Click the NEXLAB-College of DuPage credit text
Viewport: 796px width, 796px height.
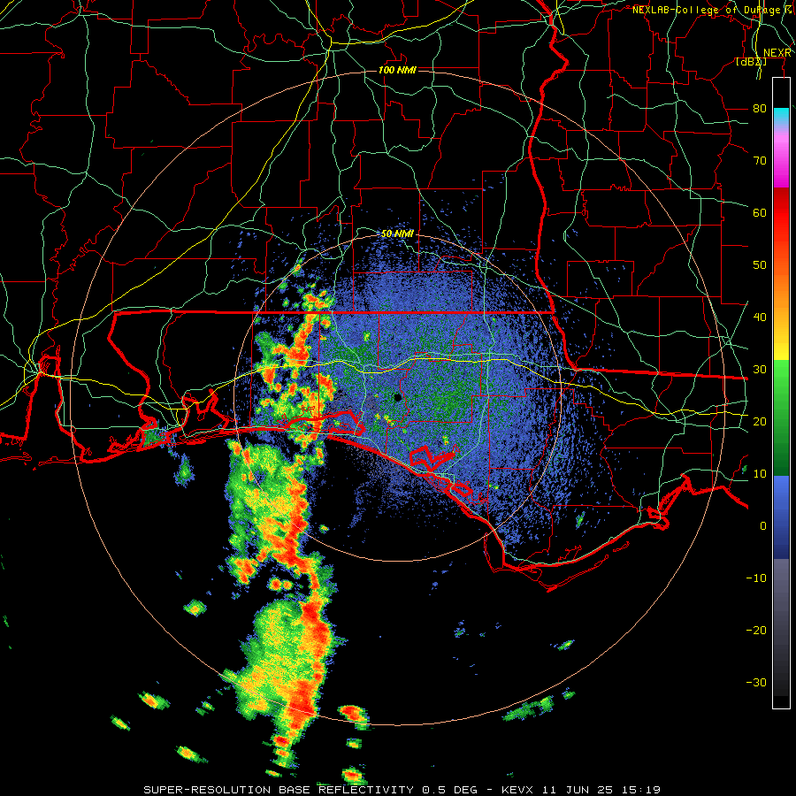pyautogui.click(x=713, y=10)
